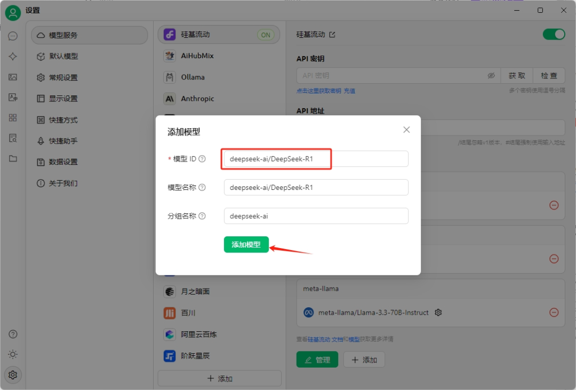The height and width of the screenshot is (390, 576).
Task: Toggle the 硅基流动 enable switch
Action: 554,34
